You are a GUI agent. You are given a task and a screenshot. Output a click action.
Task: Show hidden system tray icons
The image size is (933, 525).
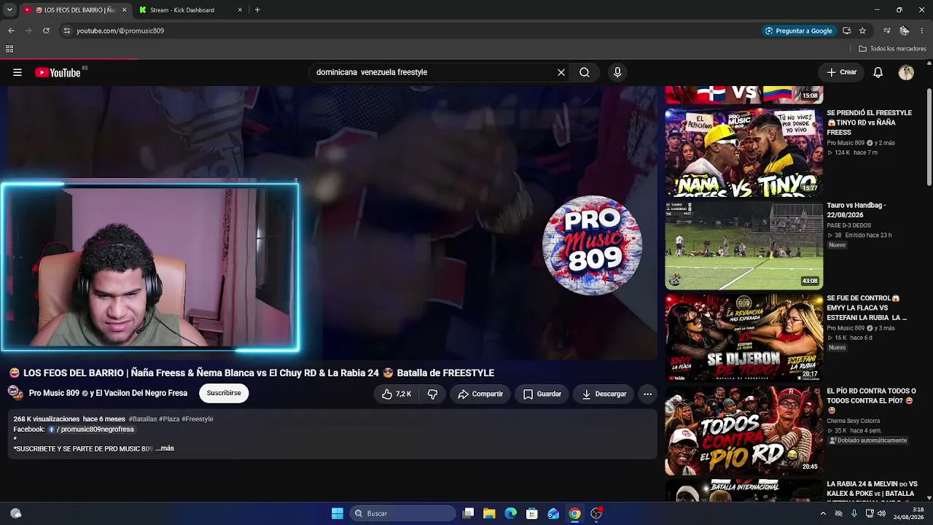tap(823, 513)
